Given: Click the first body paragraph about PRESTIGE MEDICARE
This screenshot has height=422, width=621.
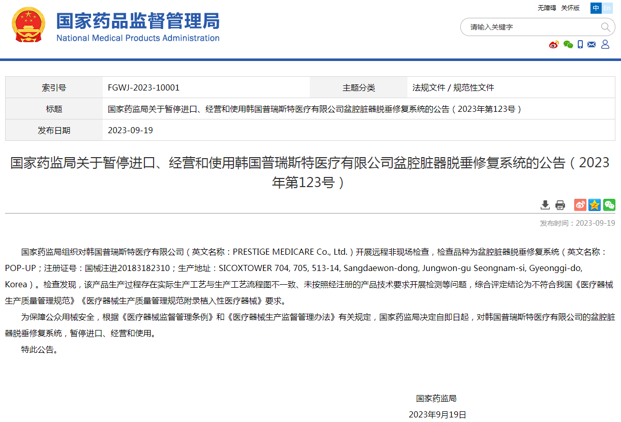Looking at the screenshot, I should click(x=310, y=276).
